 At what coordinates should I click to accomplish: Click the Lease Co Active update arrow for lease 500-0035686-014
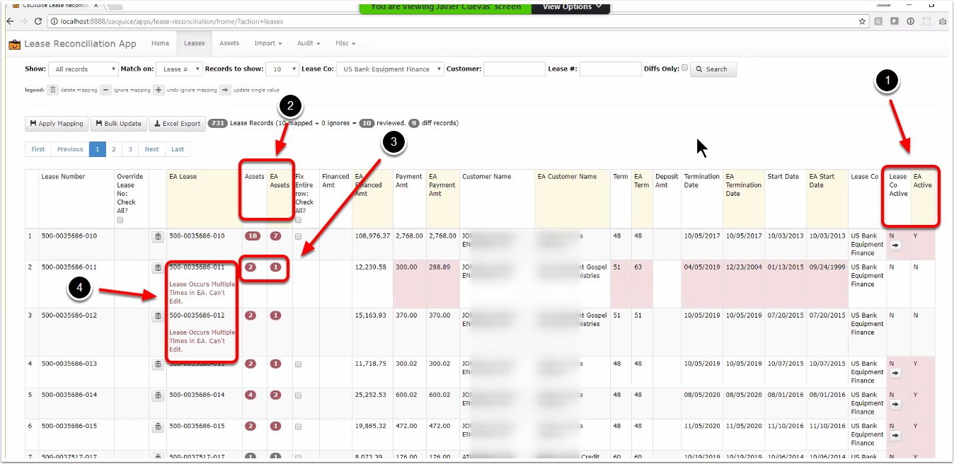click(x=895, y=404)
